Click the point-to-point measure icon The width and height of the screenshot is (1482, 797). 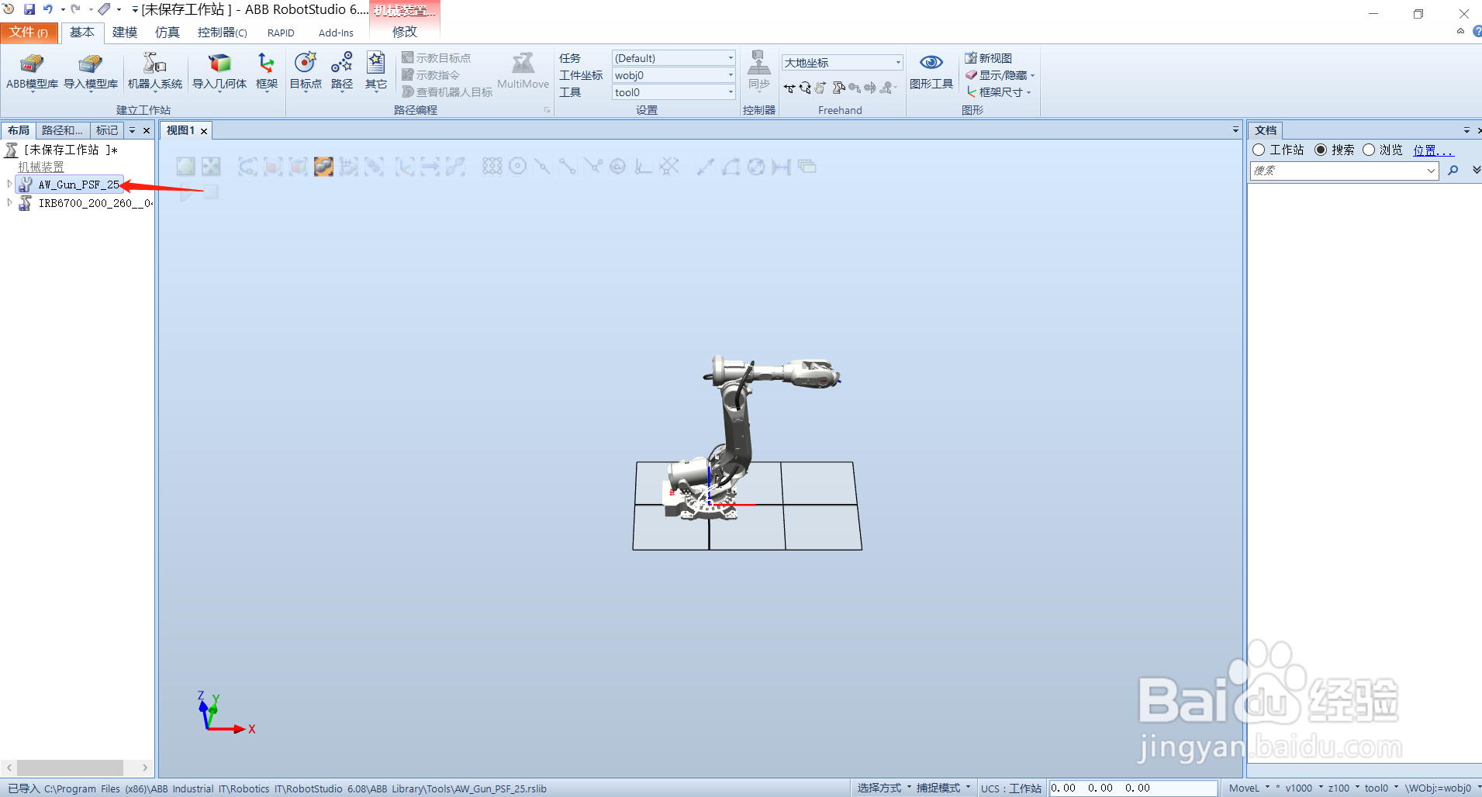705,166
